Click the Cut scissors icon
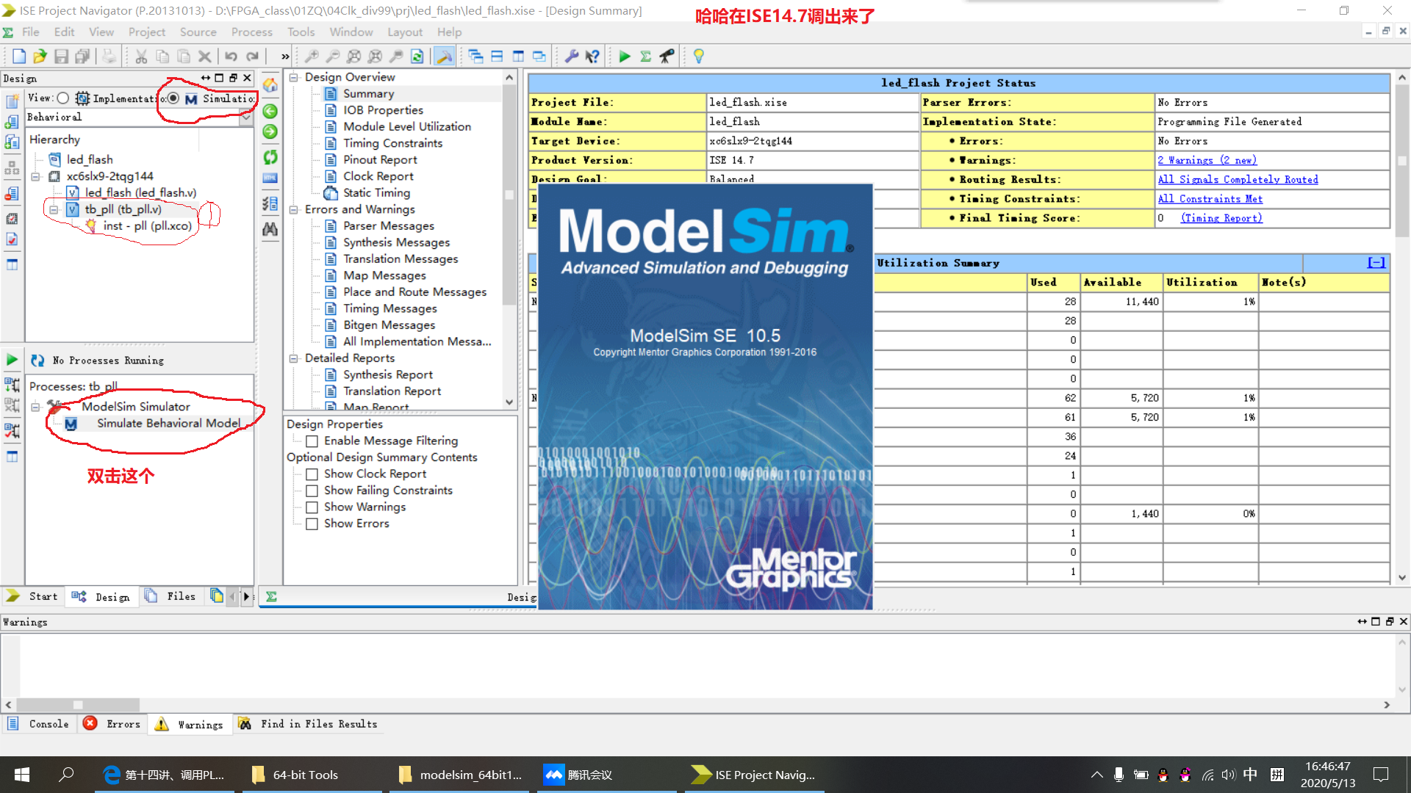This screenshot has height=793, width=1411. 141,57
